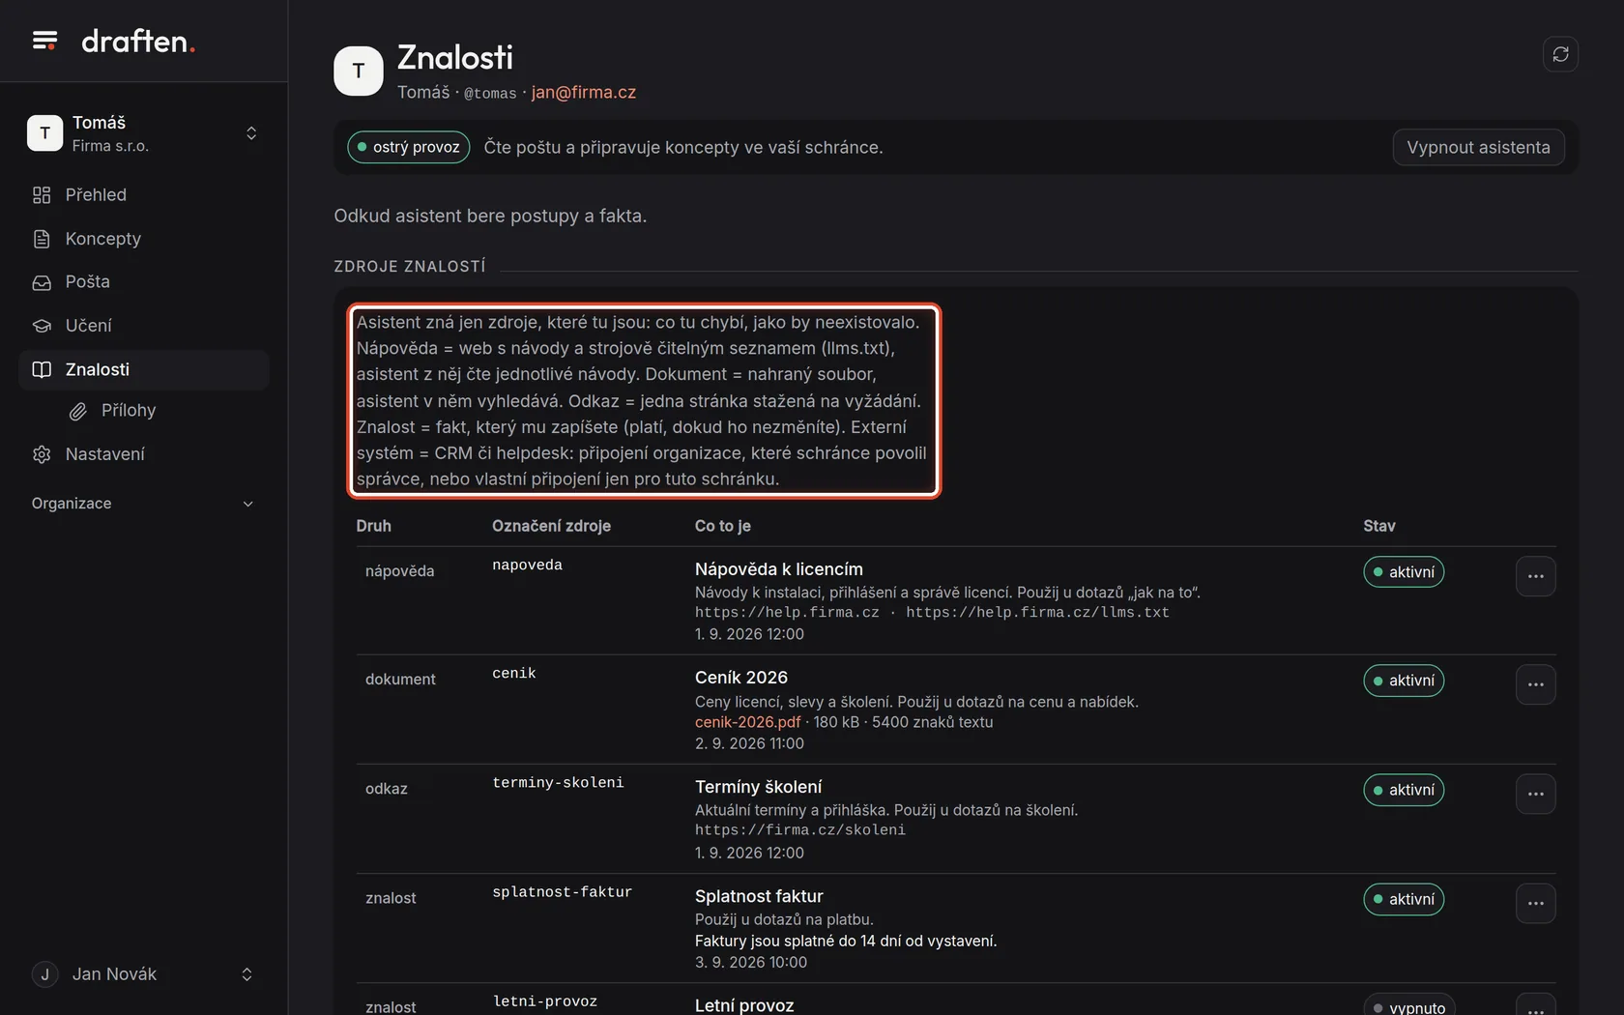Click the dokument type cell
The image size is (1624, 1015).
click(400, 680)
